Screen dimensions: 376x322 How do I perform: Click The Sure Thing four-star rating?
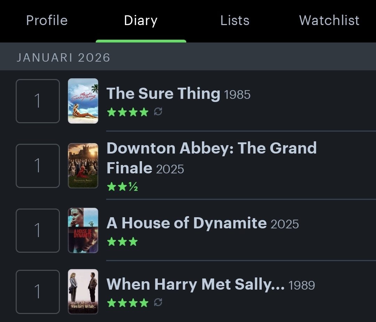[x=127, y=112]
